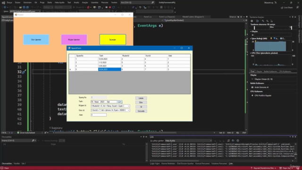Screen dimensions: 302x170
Task: Open the Hata Ayıkla output source dropdown
Action: pos(188,141)
